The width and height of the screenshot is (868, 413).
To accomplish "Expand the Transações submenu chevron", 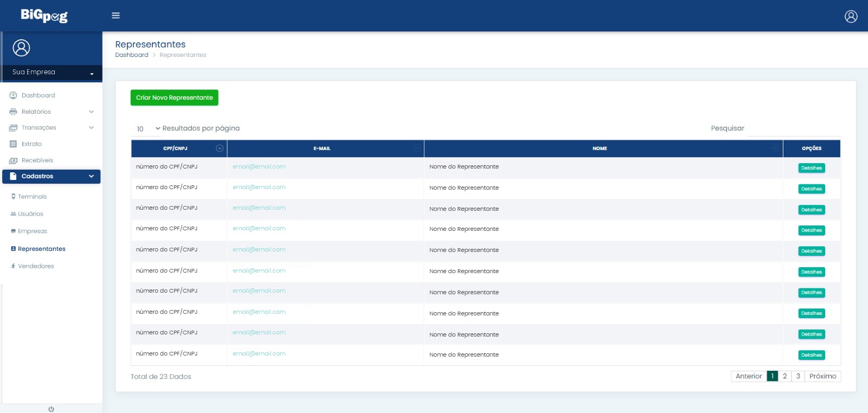I will click(91, 128).
